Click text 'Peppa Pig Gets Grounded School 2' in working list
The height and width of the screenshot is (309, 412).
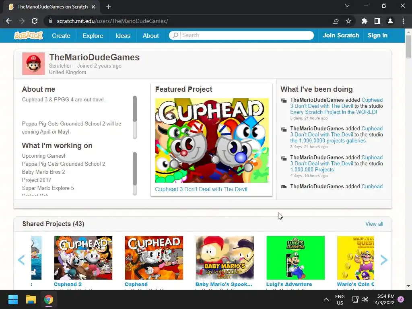click(x=63, y=164)
